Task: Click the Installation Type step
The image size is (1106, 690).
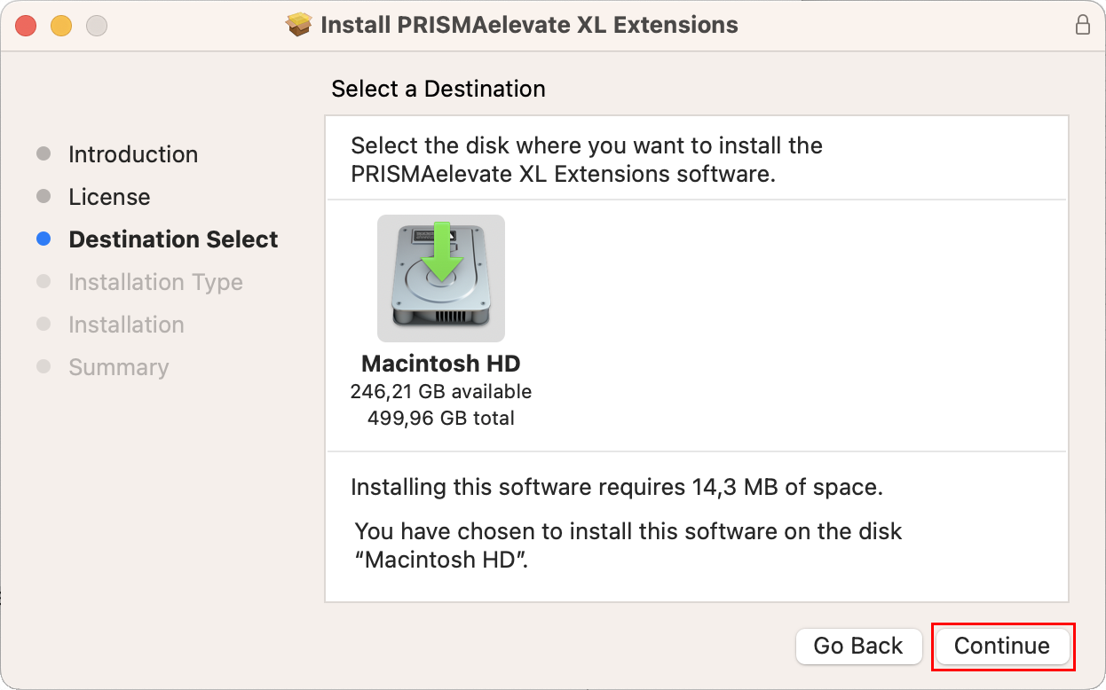Action: pyautogui.click(x=155, y=282)
